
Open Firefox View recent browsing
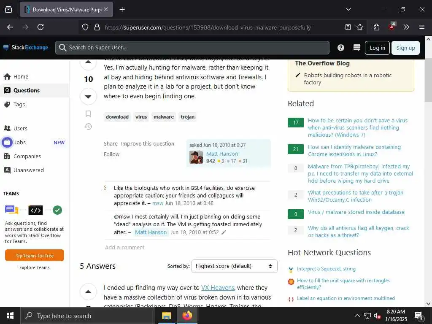[x=8, y=10]
